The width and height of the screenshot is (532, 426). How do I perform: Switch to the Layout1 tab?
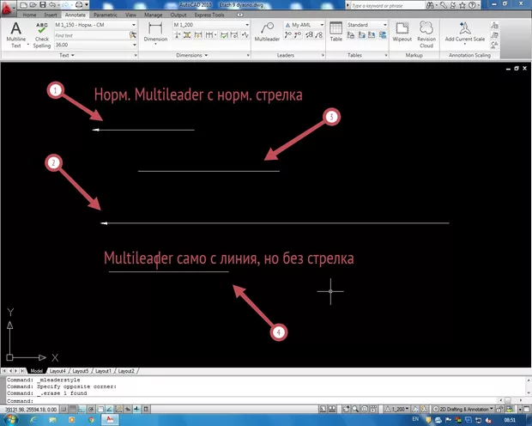pyautogui.click(x=104, y=370)
